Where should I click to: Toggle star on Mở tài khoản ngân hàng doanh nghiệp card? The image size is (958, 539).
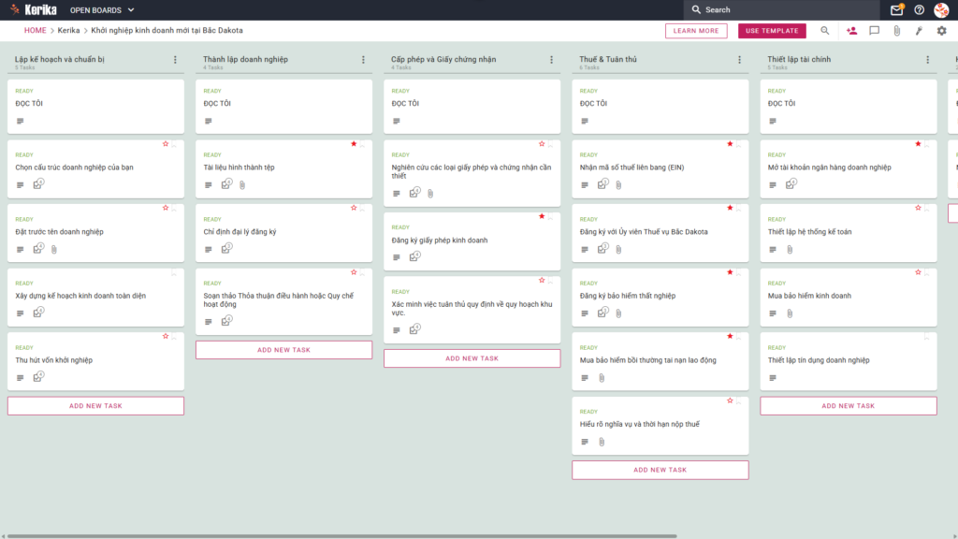point(919,143)
